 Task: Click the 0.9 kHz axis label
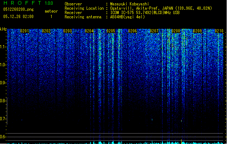(x=3, y=83)
